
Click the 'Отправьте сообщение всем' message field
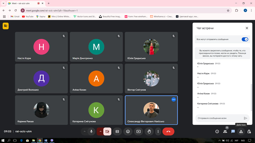(x=219, y=118)
